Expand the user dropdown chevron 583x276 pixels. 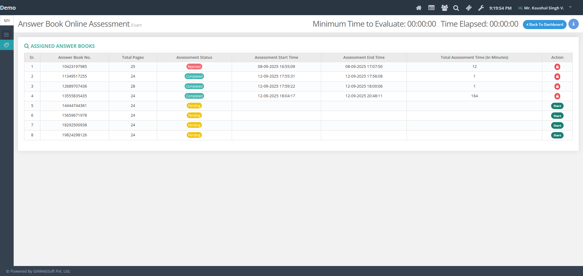(570, 7)
